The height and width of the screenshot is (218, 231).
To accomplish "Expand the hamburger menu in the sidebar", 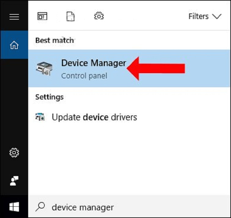I will pos(14,17).
